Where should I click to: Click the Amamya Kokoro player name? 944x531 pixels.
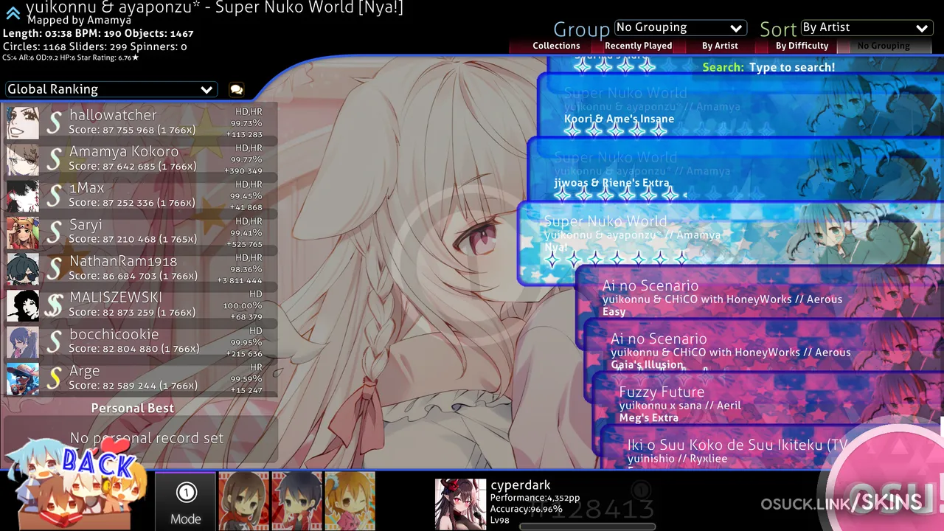coord(124,151)
